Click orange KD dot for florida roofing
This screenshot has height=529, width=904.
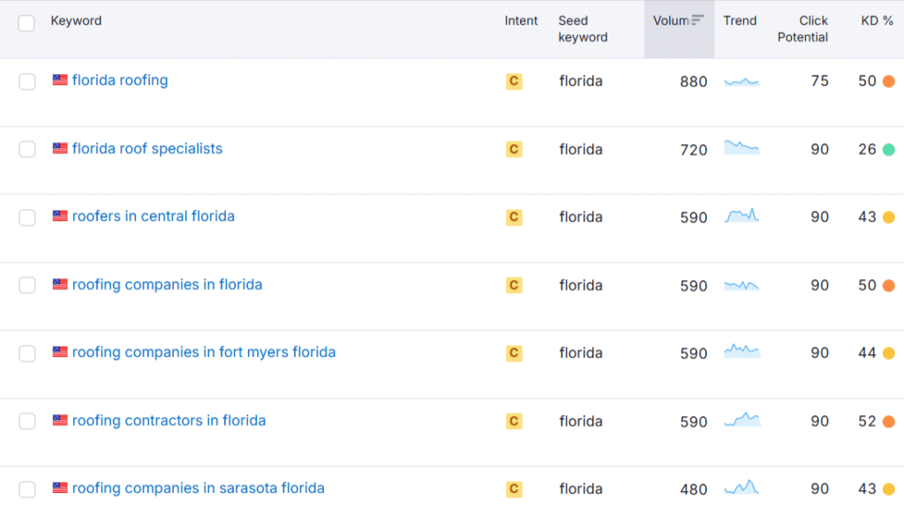tap(889, 81)
